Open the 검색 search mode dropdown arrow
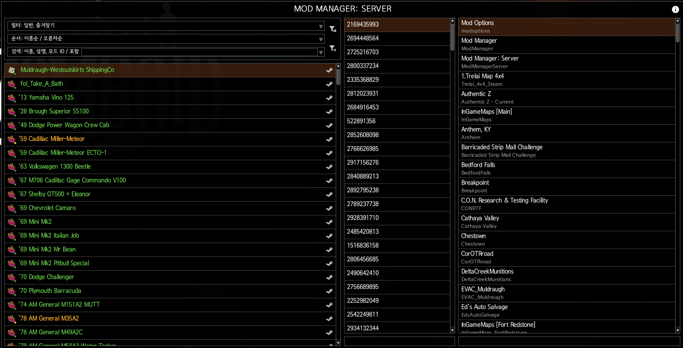 click(x=321, y=52)
